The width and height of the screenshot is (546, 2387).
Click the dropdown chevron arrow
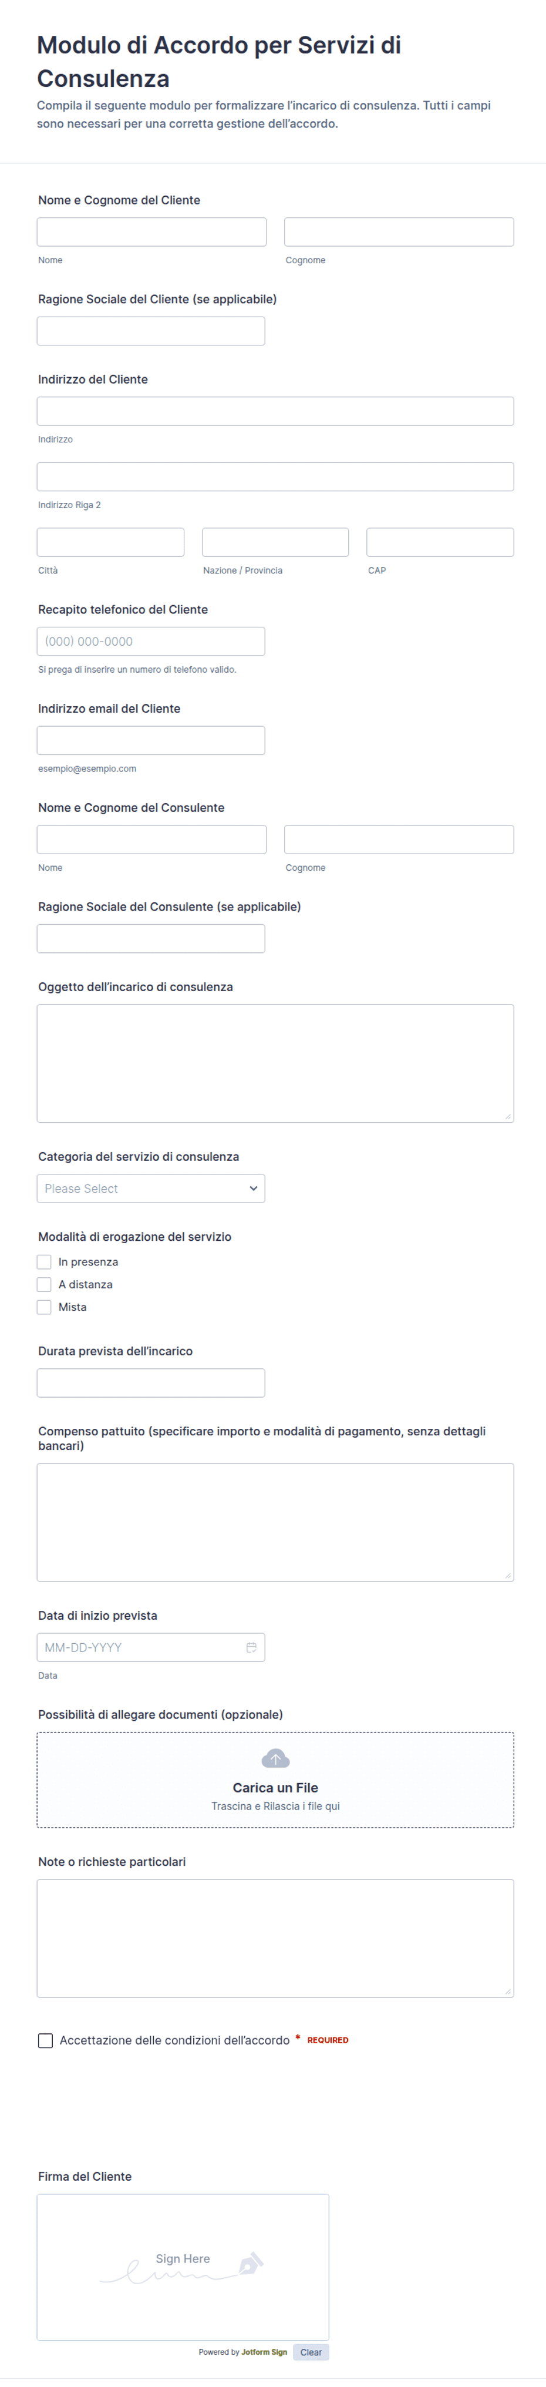pyautogui.click(x=252, y=1188)
